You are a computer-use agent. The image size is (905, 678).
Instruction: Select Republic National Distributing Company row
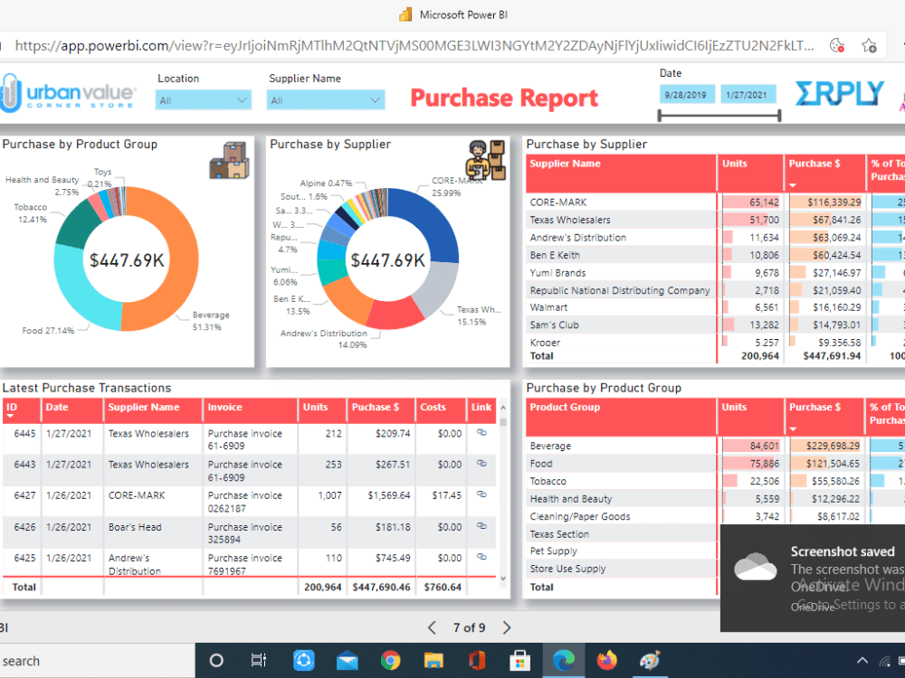(x=715, y=290)
